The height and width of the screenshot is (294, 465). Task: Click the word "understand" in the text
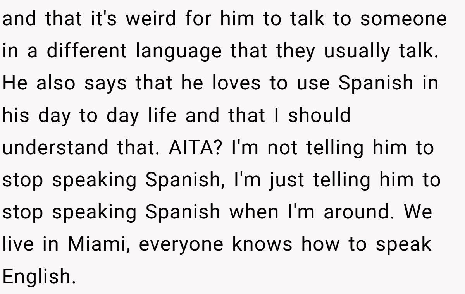[56, 148]
